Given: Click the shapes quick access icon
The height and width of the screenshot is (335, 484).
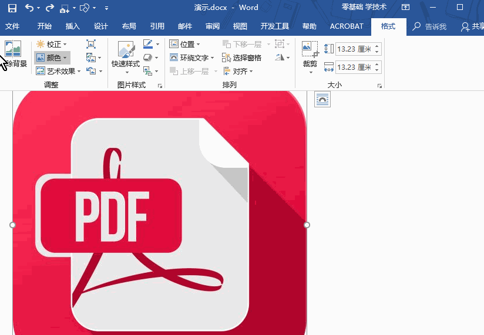Looking at the screenshot, I should (85, 8).
